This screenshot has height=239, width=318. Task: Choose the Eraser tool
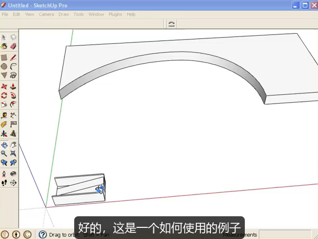13,46
